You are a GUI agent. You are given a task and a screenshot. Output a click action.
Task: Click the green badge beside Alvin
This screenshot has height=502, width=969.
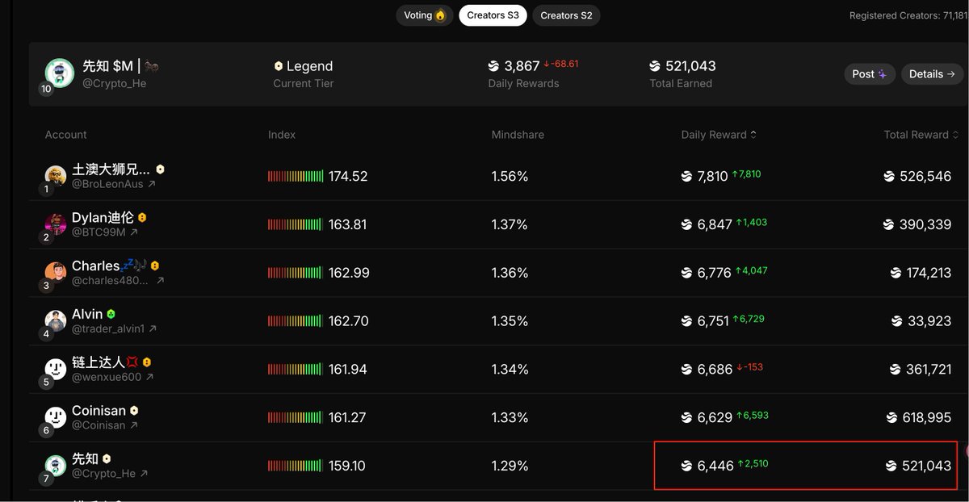coord(111,314)
